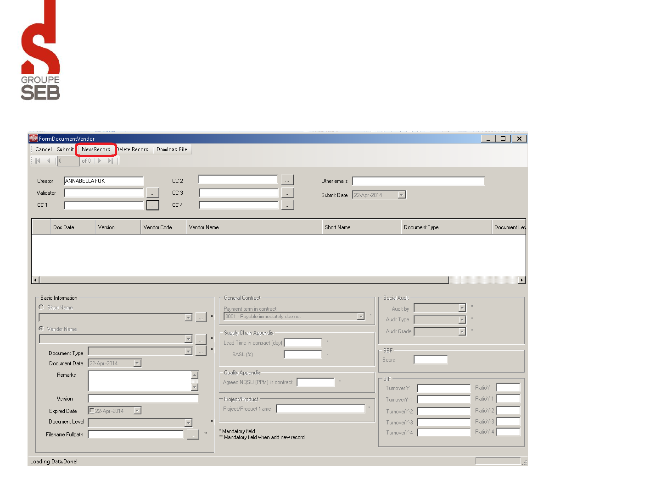The width and height of the screenshot is (661, 495).
Task: Open CC 3 lookup ellipsis button
Action: pyautogui.click(x=287, y=193)
